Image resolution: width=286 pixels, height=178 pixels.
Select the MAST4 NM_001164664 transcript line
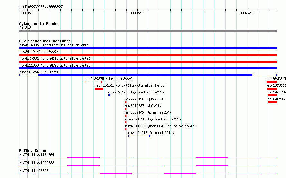[148, 157]
